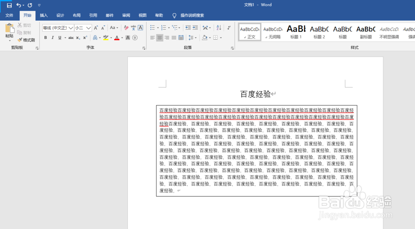The image size is (415, 229).
Task: Open line and paragraph spacing dropdown
Action: point(193,38)
